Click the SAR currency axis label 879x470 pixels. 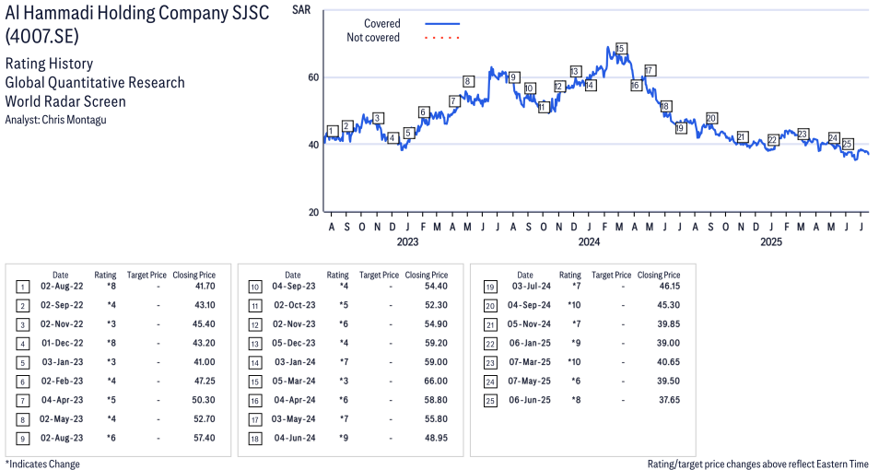(x=301, y=10)
